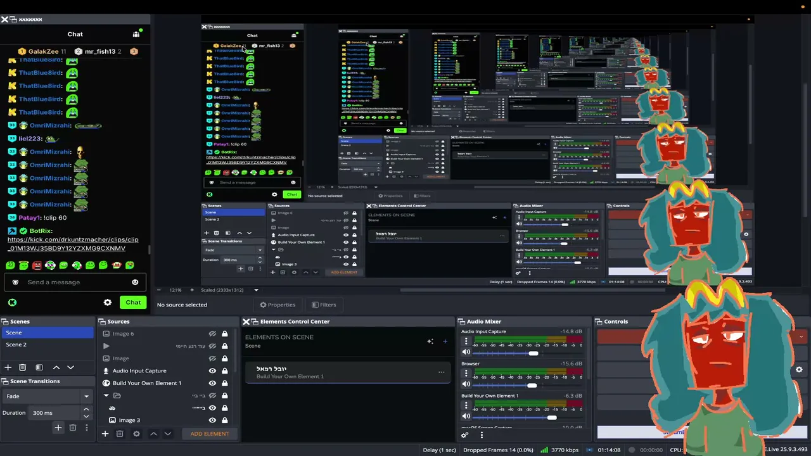Viewport: 811px width, 456px height.
Task: Click OmriMizrahi username on the skull message
Action: coord(51,152)
